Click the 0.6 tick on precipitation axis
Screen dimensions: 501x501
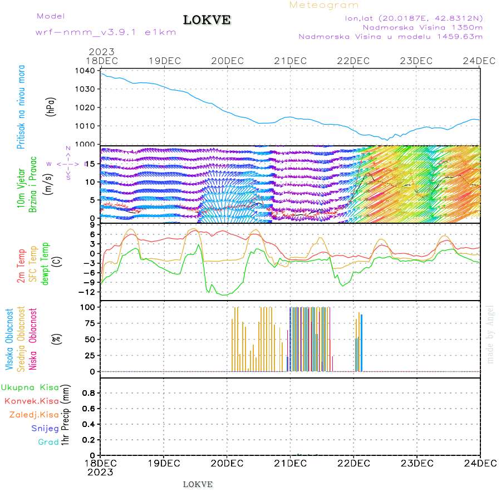coord(89,409)
